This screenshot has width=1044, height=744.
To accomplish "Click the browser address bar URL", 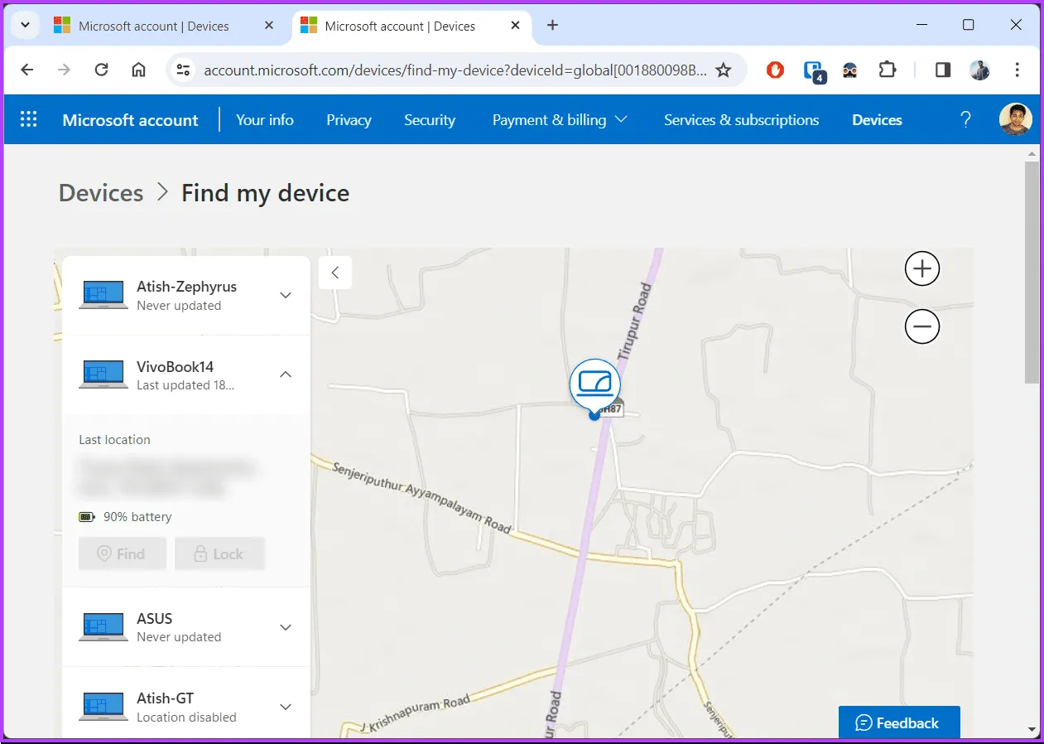I will pos(455,70).
